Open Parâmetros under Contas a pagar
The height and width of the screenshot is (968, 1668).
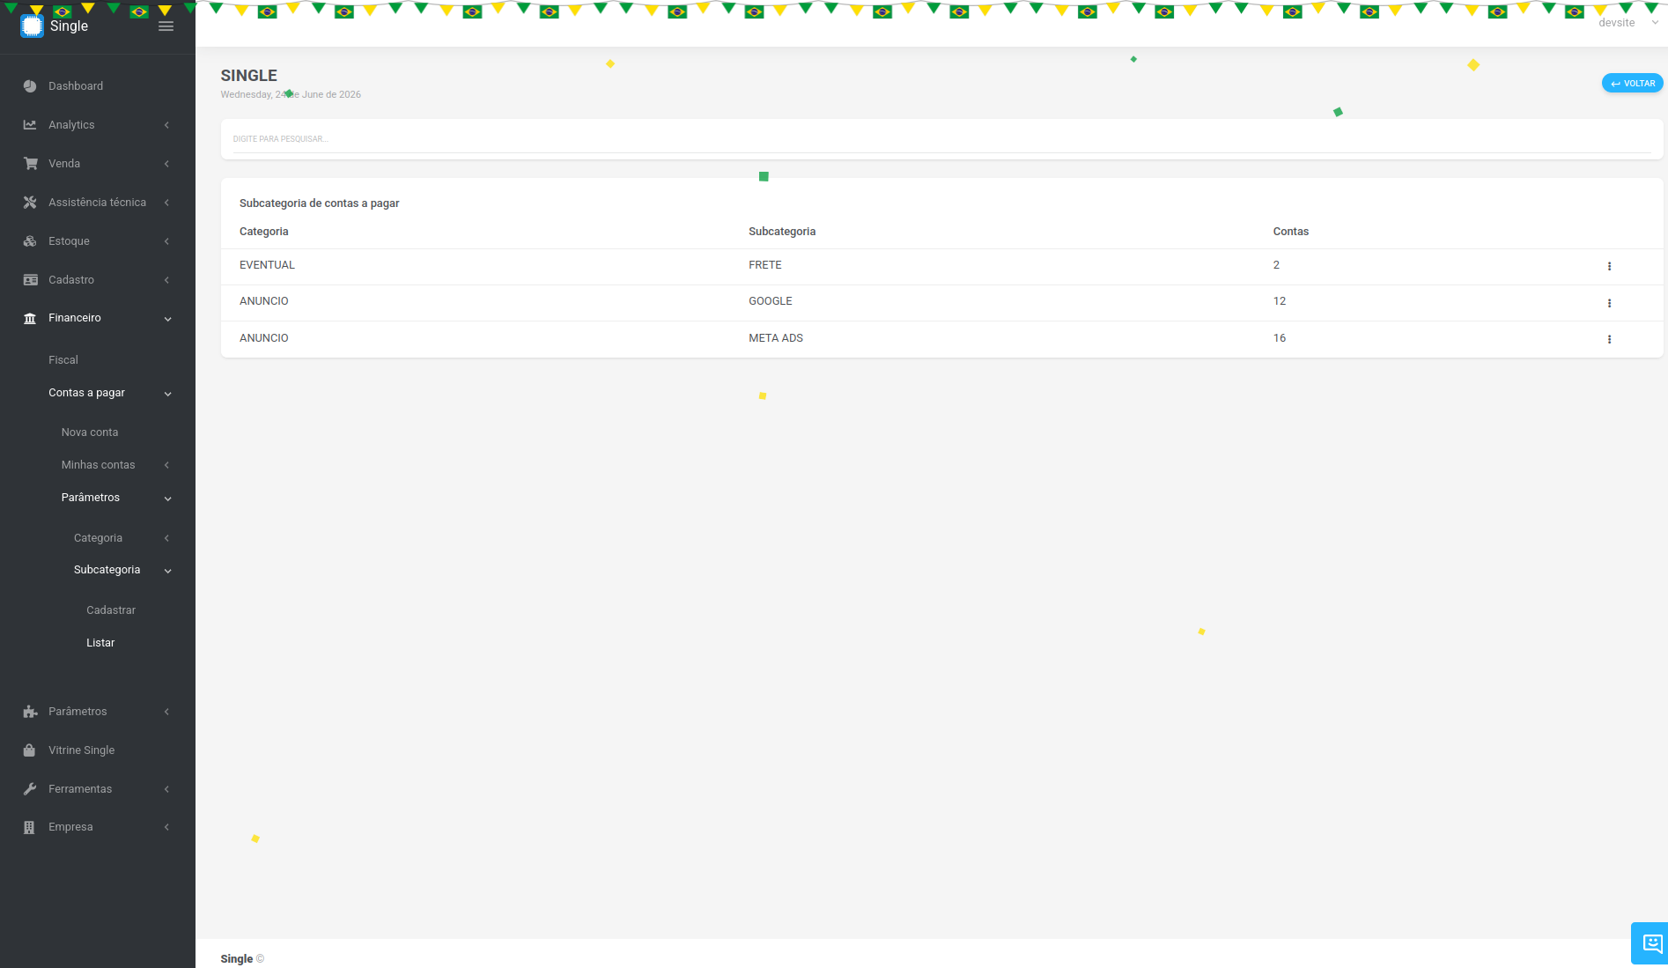pyautogui.click(x=91, y=498)
